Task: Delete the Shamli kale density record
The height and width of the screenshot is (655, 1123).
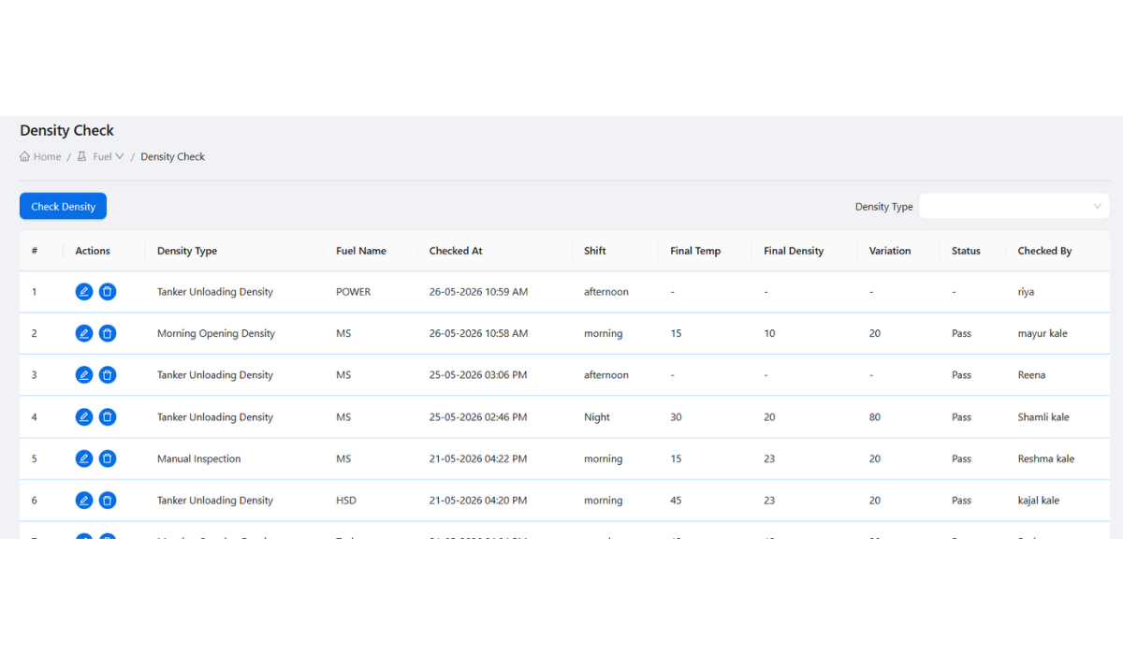Action: click(108, 417)
